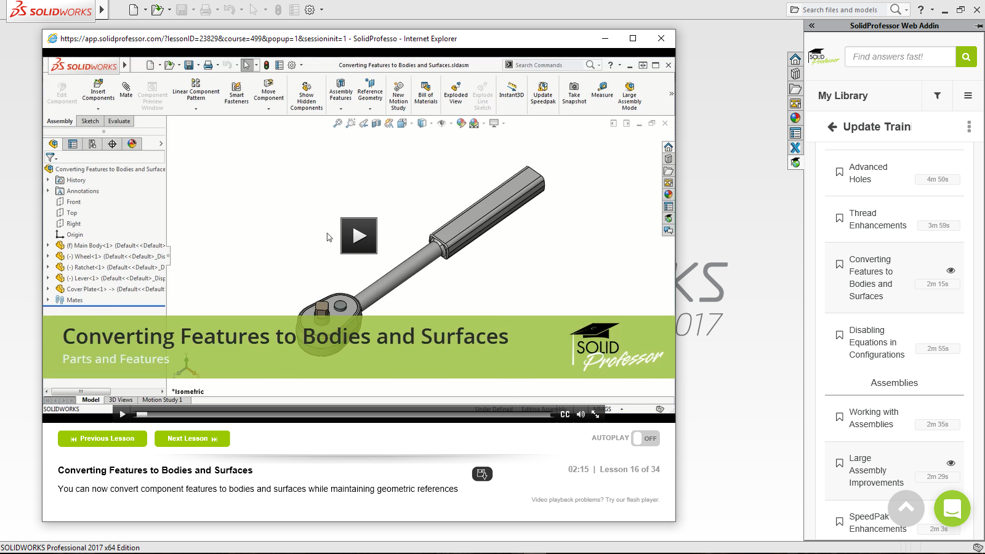Click the green chat bubble button
Screen dimensions: 985x554
952,508
